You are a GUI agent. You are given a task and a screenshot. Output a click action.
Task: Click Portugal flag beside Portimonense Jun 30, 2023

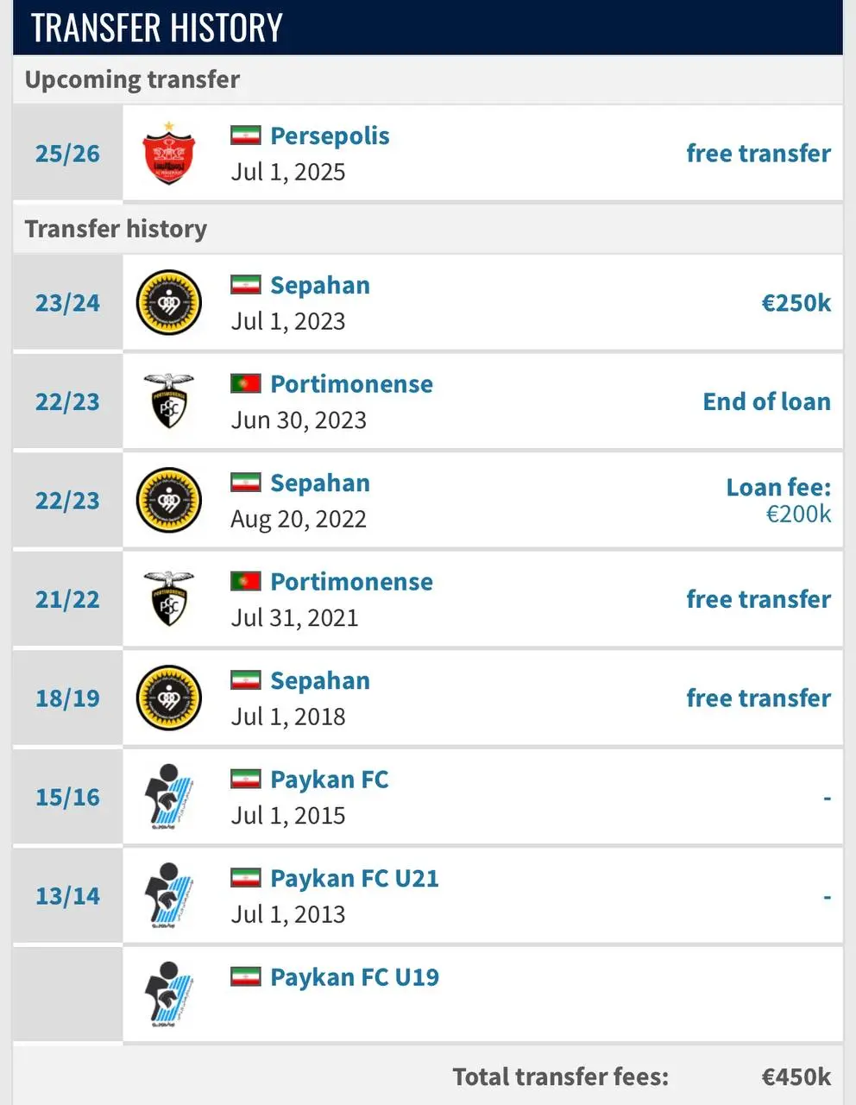(246, 384)
